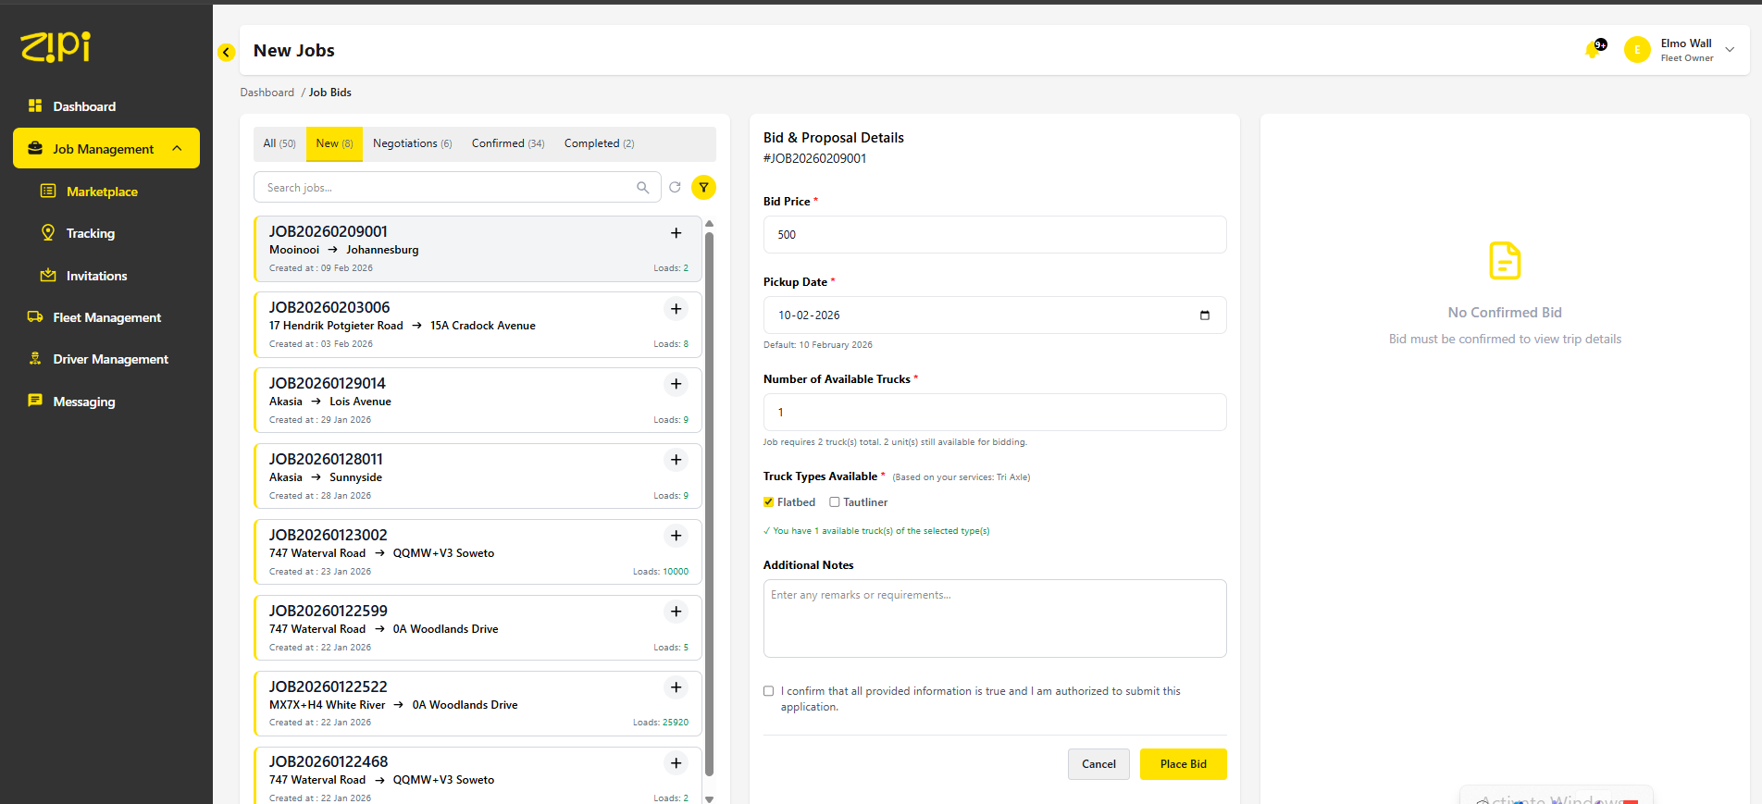Click the Elmo Wall avatar
This screenshot has height=804, width=1762.
point(1637,50)
